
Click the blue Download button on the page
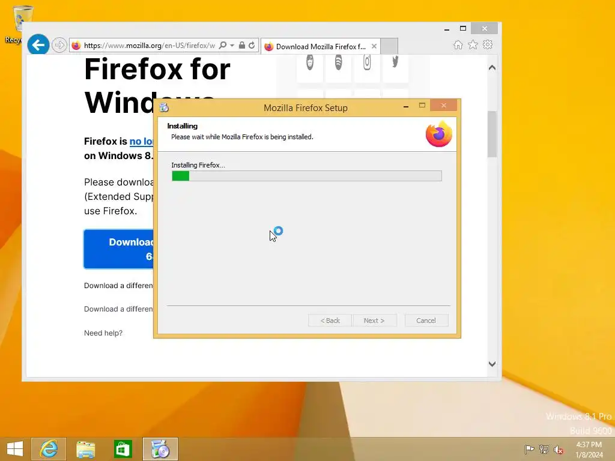click(118, 249)
